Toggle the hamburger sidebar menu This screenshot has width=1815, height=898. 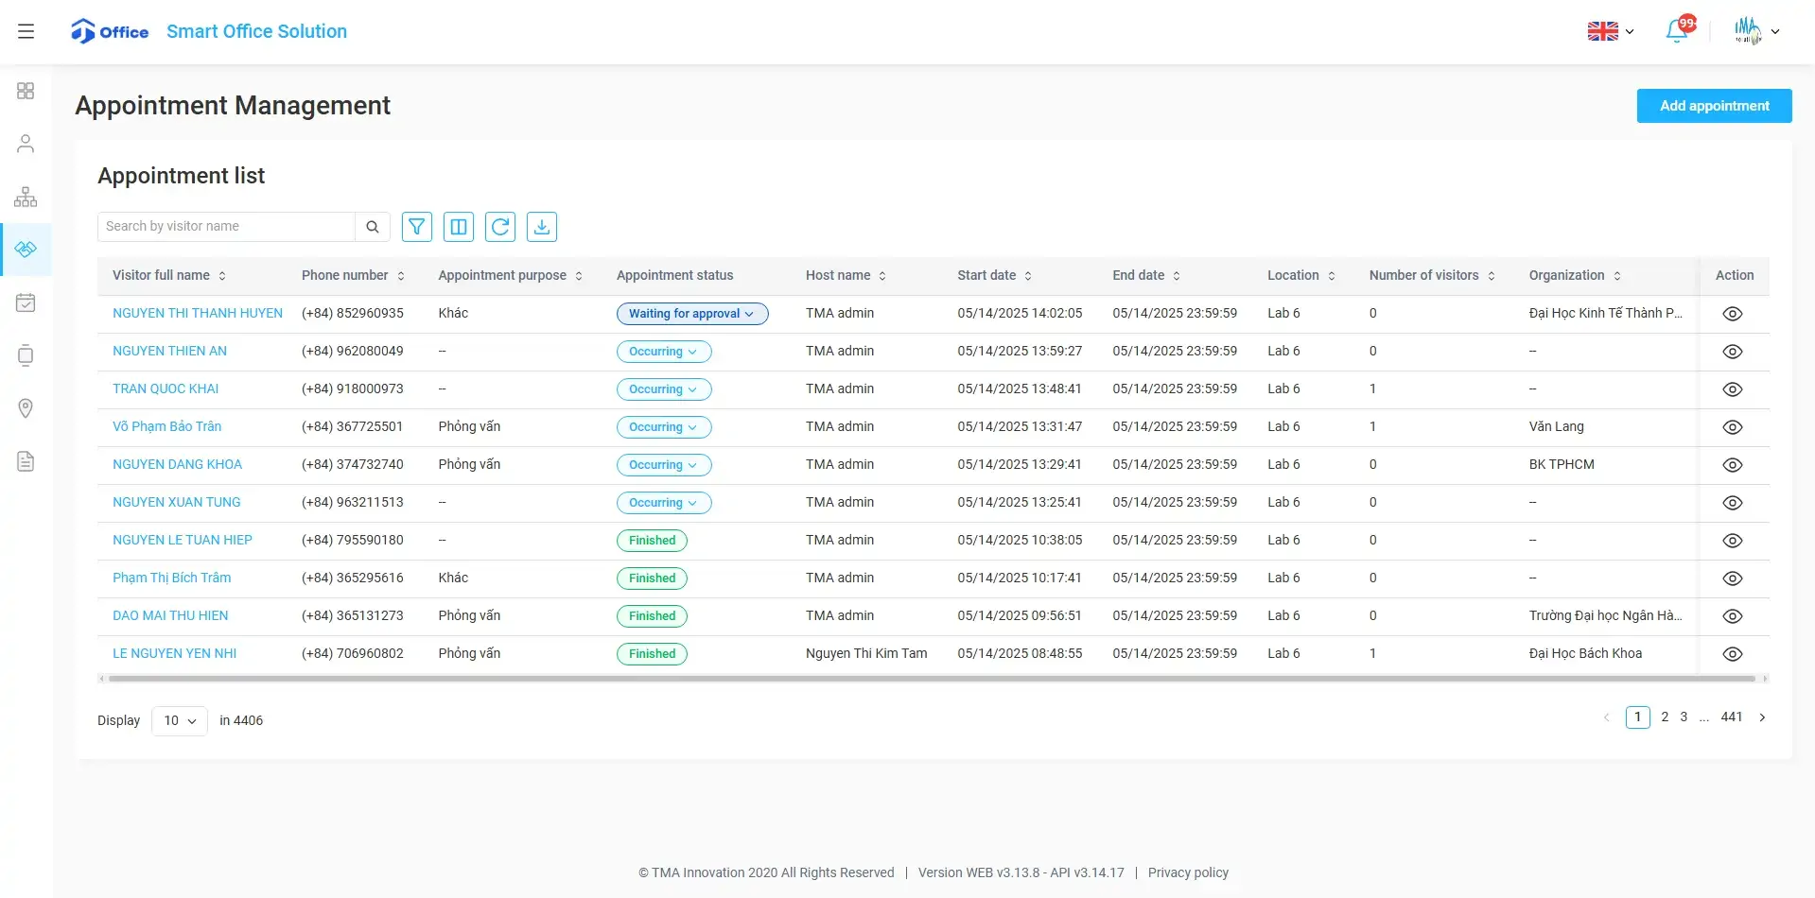26,31
